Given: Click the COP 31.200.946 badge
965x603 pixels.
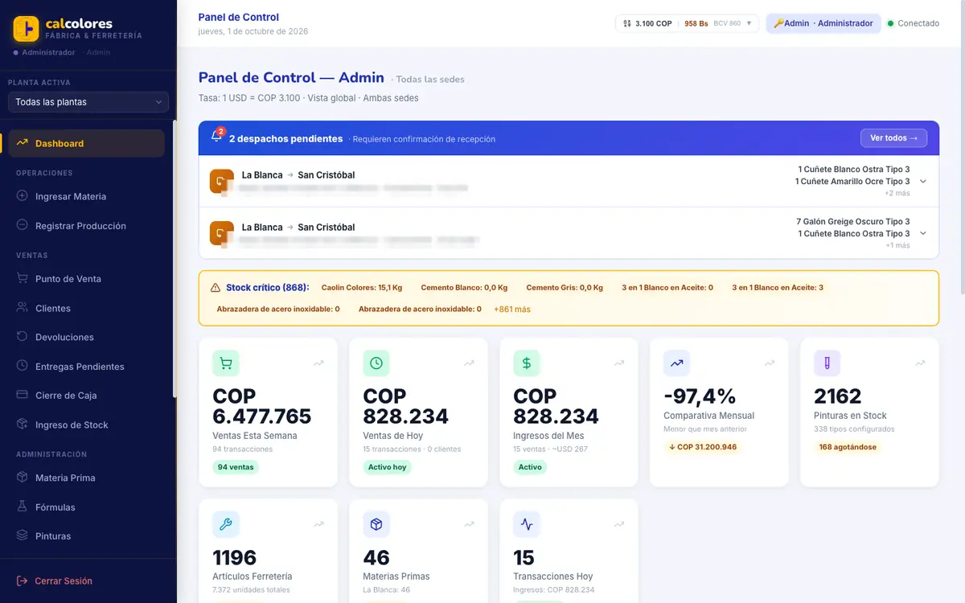Looking at the screenshot, I should tap(702, 447).
